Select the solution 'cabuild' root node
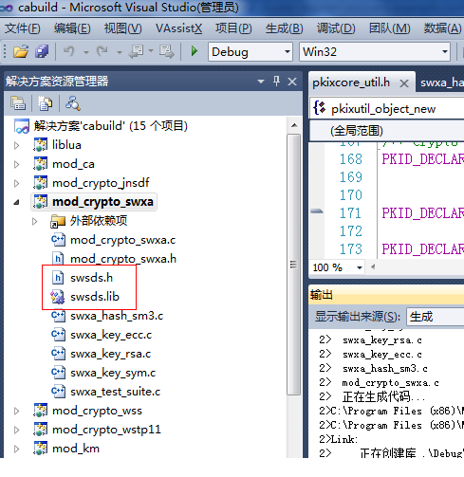The image size is (464, 477). point(110,126)
